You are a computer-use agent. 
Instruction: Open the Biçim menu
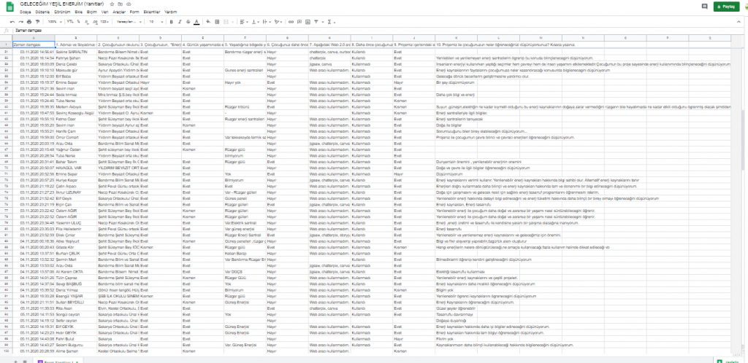pyautogui.click(x=91, y=12)
